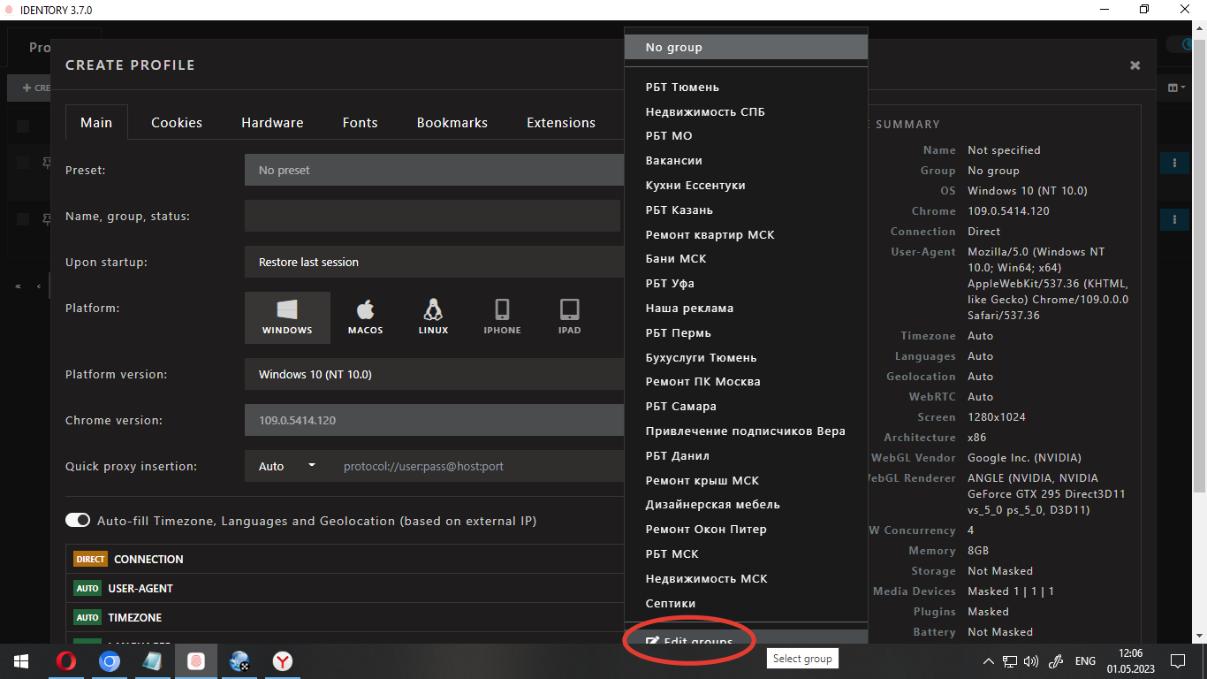Launch Yandex browser from the taskbar

(x=283, y=661)
